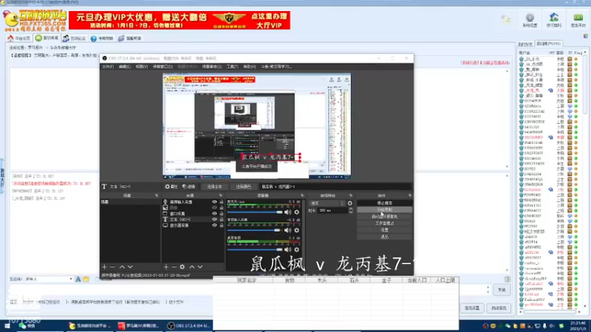591x332 pixels.
Task: Mute the desktop audio speaker icon
Action: click(288, 249)
